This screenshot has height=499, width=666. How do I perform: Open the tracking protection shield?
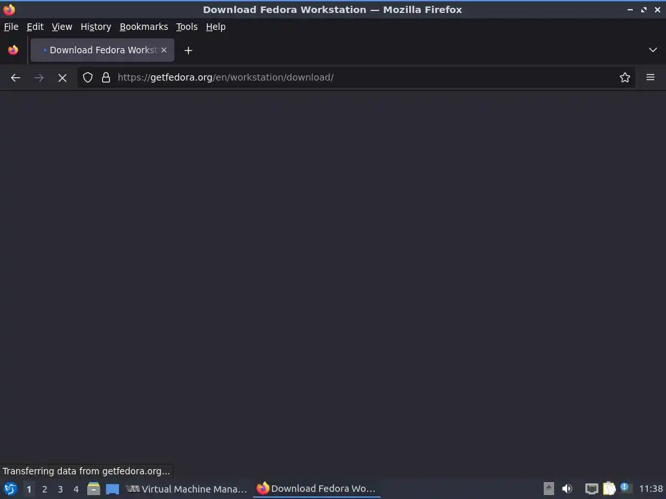tap(88, 78)
